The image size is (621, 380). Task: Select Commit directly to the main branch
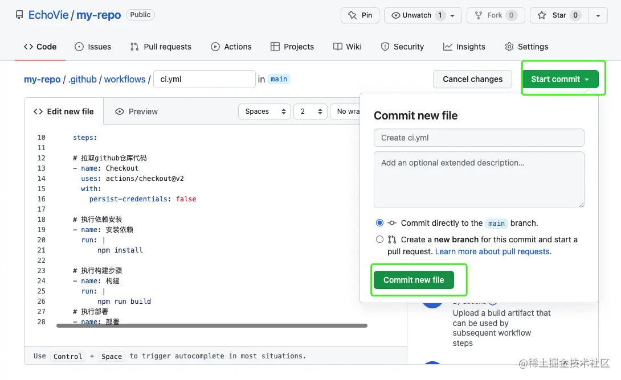tap(379, 223)
